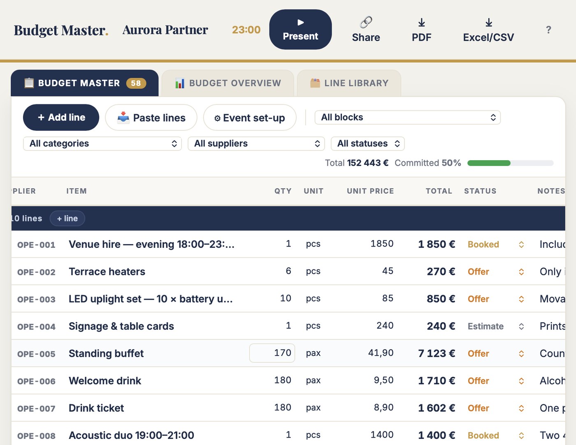
Task: Open help with the question mark
Action: pos(548,30)
